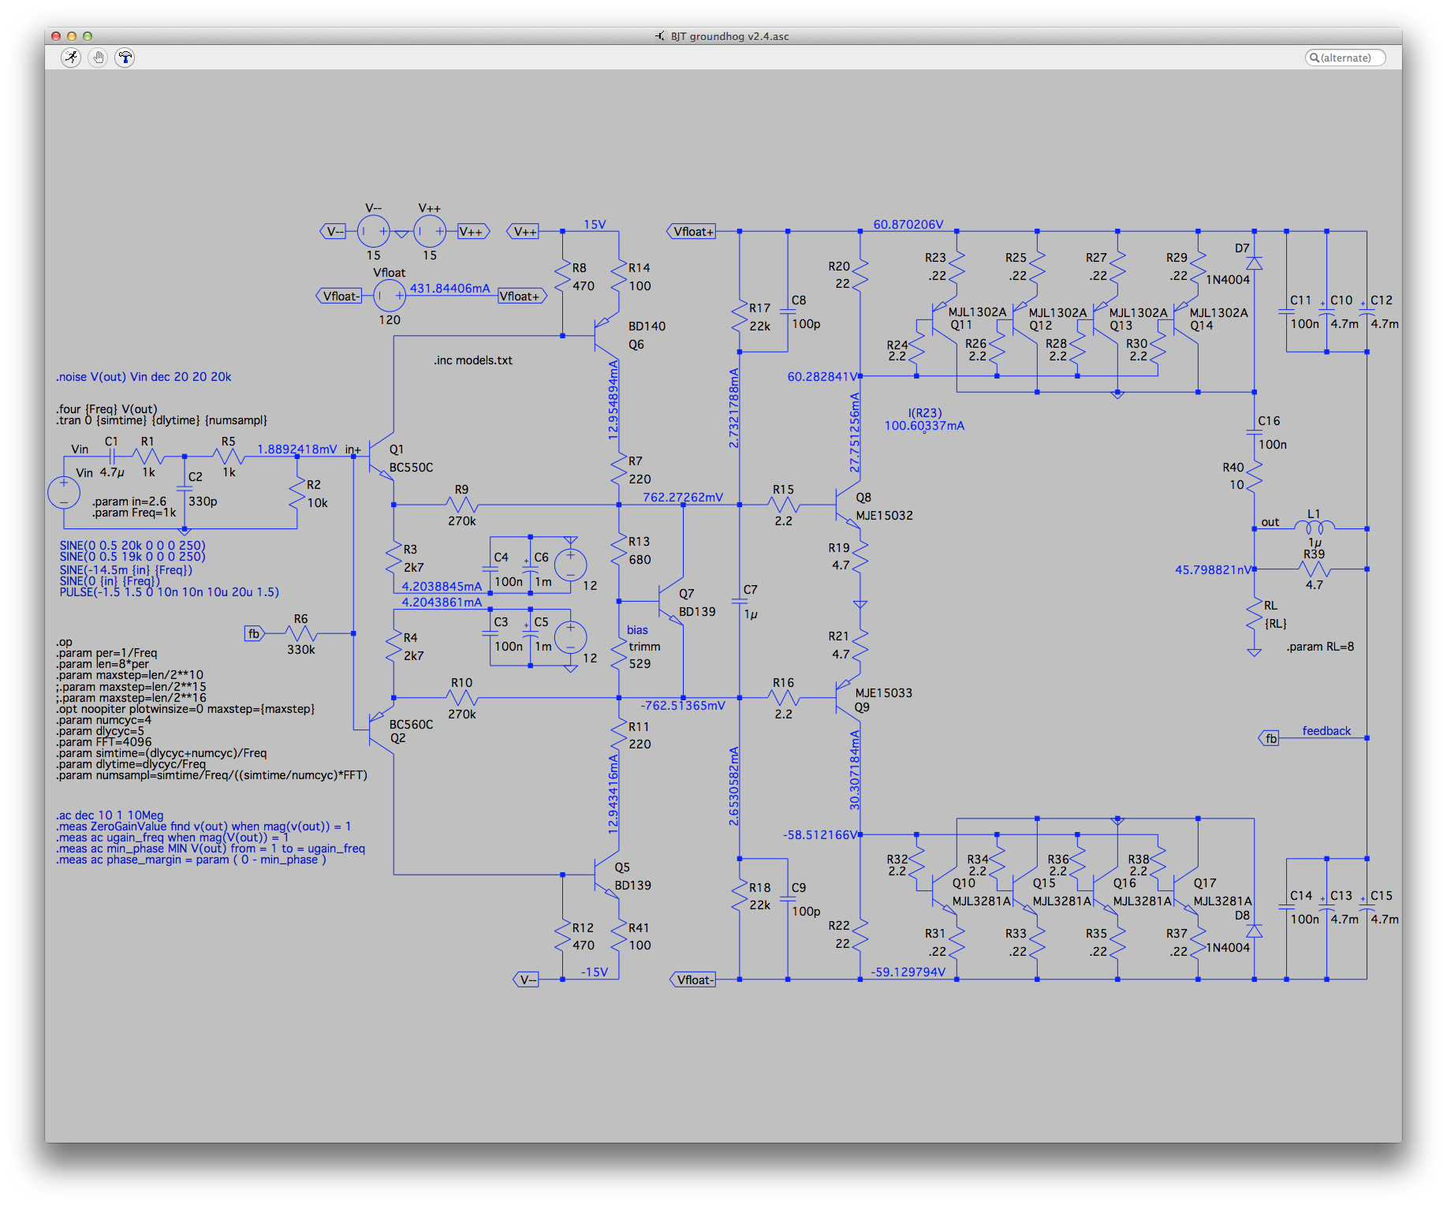
Task: Click the -762.51365mV node voltage
Action: coord(683,706)
